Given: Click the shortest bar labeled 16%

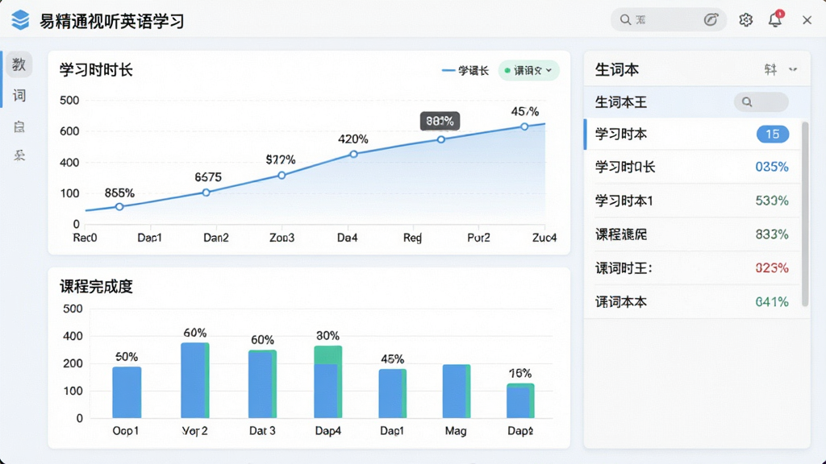Looking at the screenshot, I should 520,401.
